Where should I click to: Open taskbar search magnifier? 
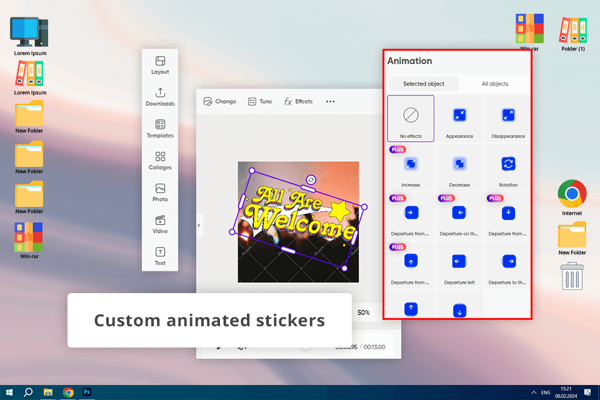(28, 392)
